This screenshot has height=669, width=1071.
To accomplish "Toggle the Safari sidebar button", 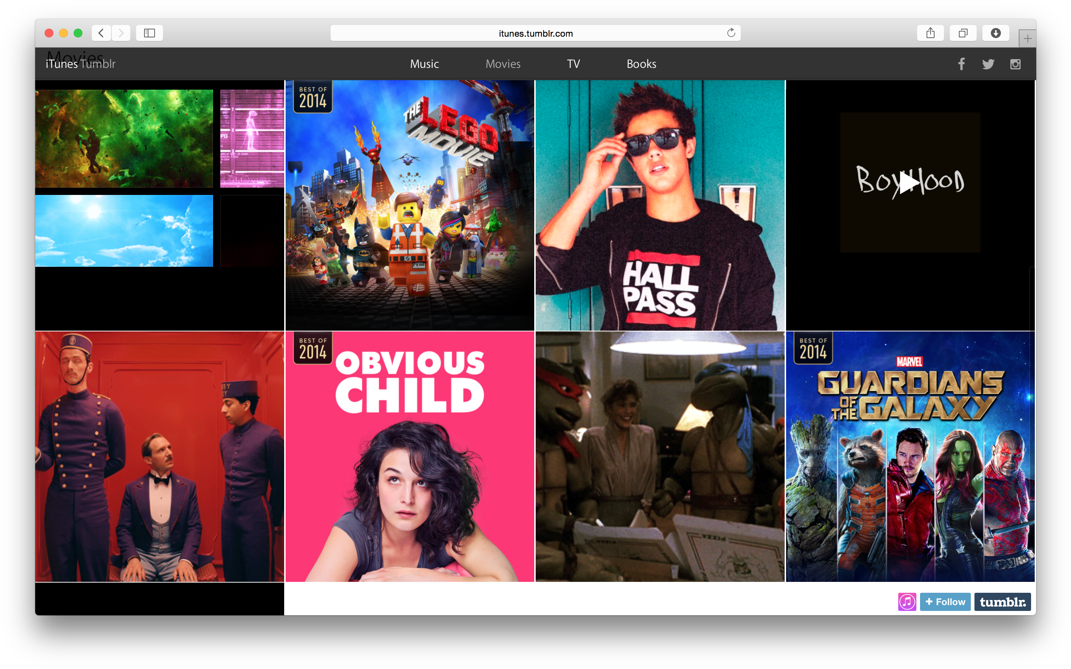I will point(150,33).
